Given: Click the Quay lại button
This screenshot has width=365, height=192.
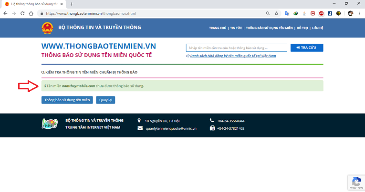Looking at the screenshot, I should tap(105, 100).
